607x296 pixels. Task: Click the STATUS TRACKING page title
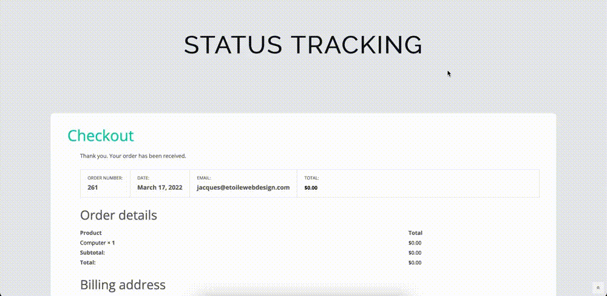point(303,45)
